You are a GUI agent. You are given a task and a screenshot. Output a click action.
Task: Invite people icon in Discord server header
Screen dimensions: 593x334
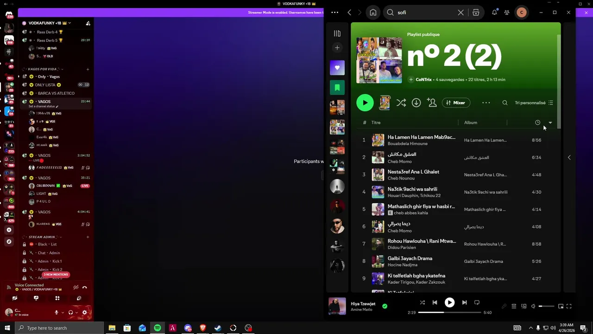pos(88,23)
